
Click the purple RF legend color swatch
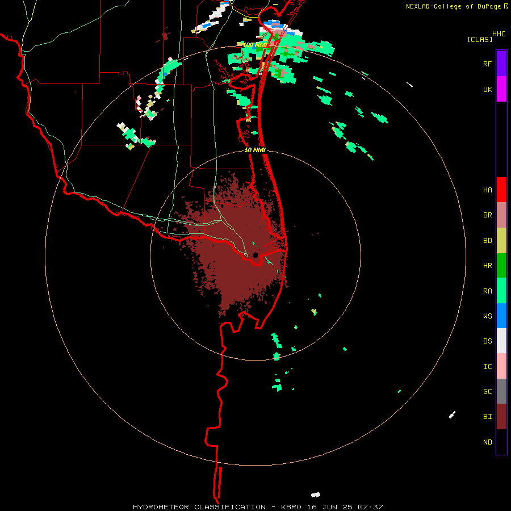click(x=501, y=64)
